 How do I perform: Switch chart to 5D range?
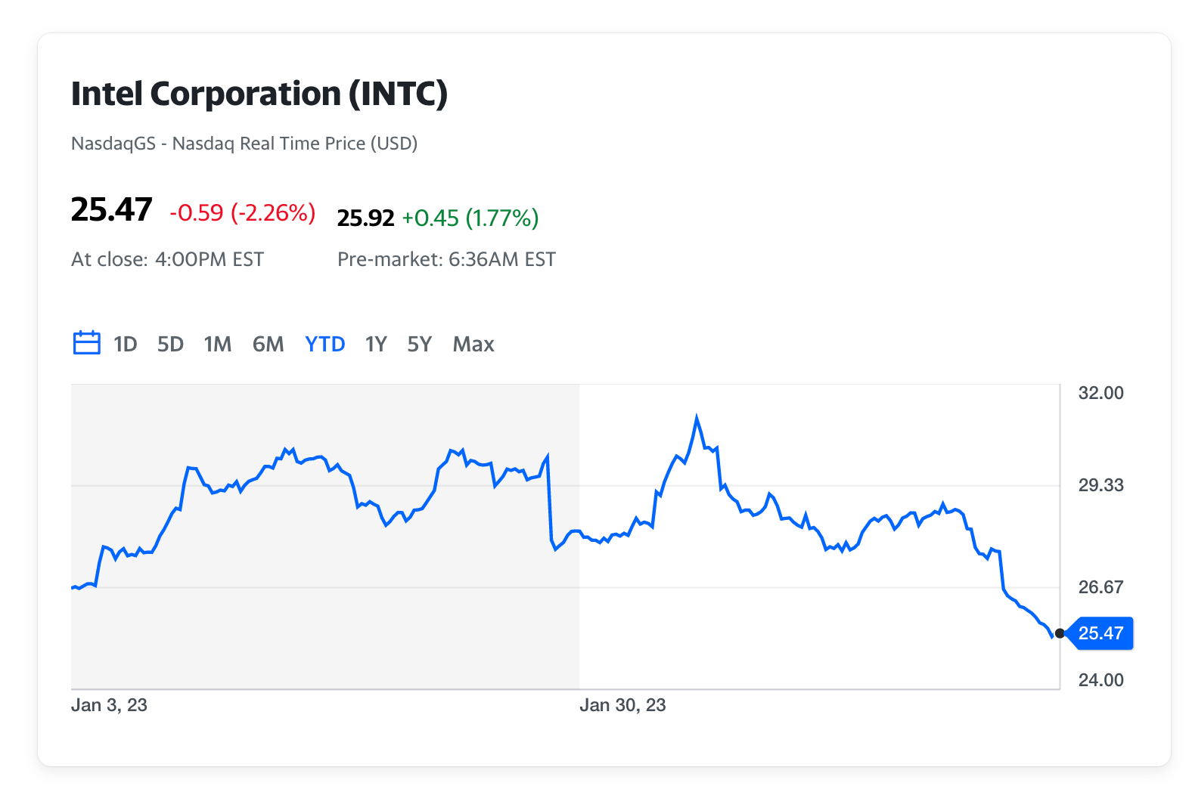(170, 345)
